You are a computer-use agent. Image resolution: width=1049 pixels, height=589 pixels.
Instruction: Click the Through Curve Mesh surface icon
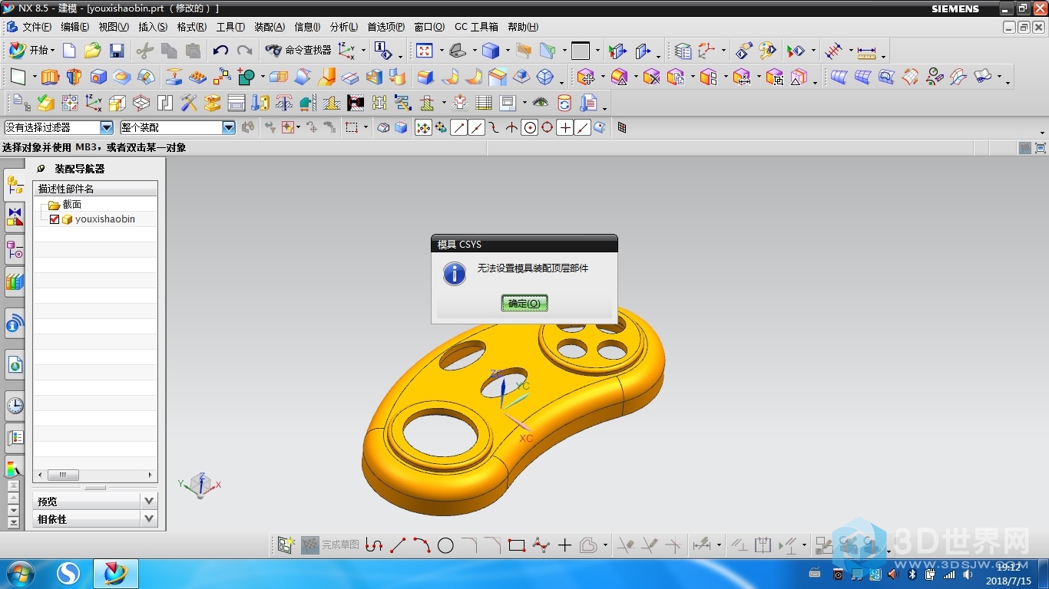(x=863, y=77)
